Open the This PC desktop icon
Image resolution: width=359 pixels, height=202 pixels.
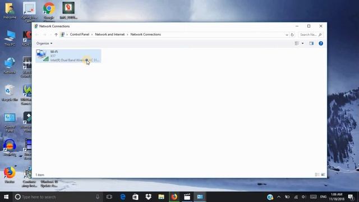(x=10, y=38)
